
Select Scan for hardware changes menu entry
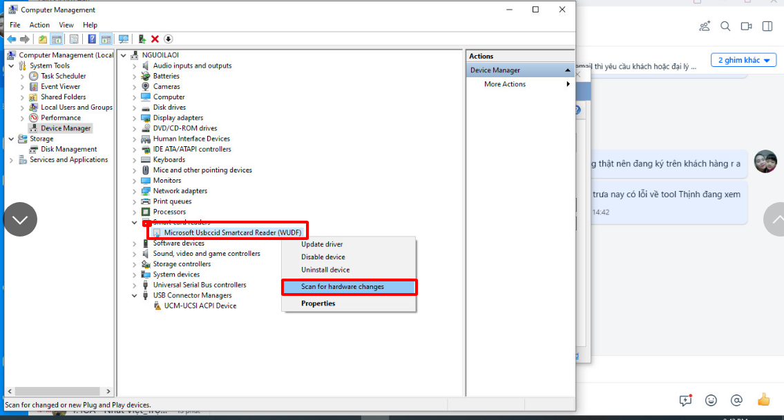click(349, 287)
